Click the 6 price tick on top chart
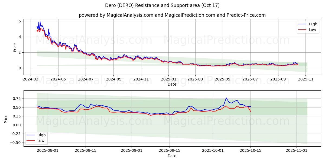The height and width of the screenshot is (162, 325). click(x=20, y=21)
